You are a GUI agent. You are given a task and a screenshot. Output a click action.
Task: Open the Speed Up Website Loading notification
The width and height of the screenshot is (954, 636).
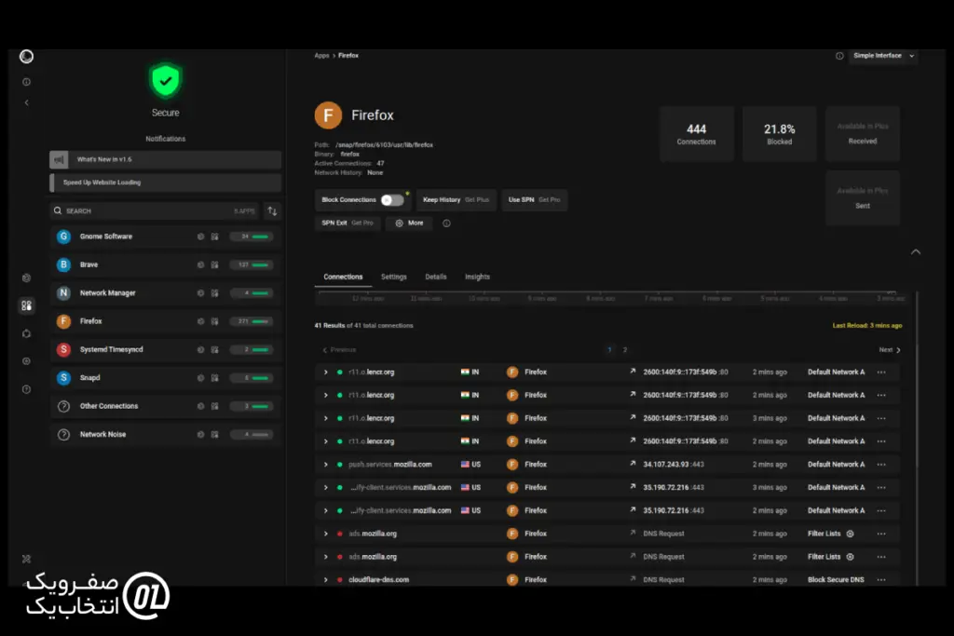pos(165,183)
